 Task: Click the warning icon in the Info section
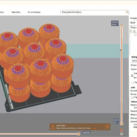132,97
